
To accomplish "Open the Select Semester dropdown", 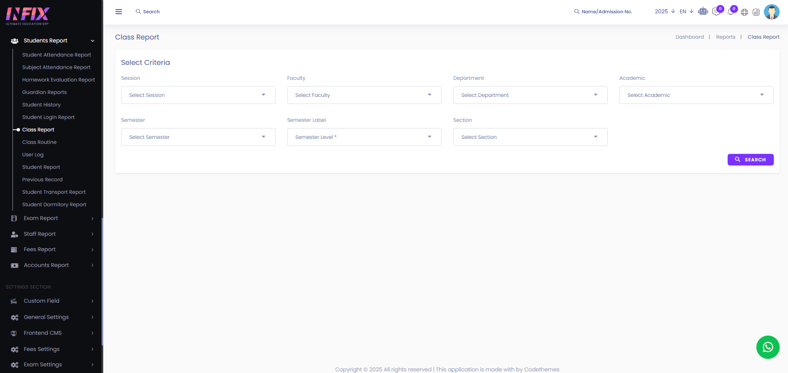I will point(198,137).
